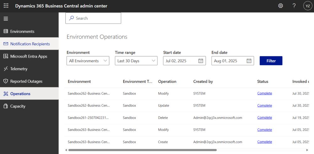Click the Capacity sidebar icon

[x=6, y=106]
